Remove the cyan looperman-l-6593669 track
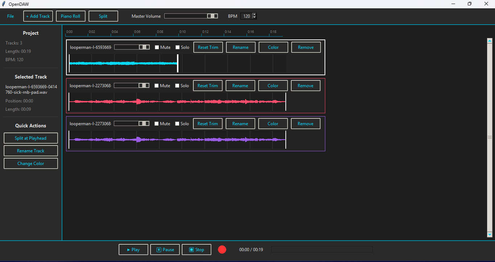The width and height of the screenshot is (495, 262). [306, 47]
